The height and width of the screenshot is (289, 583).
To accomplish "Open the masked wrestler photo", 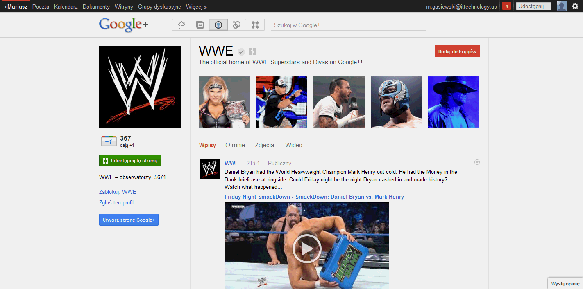I will [396, 102].
